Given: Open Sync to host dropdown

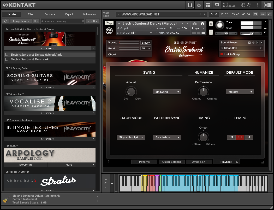Looking at the screenshot, I should (167, 137).
